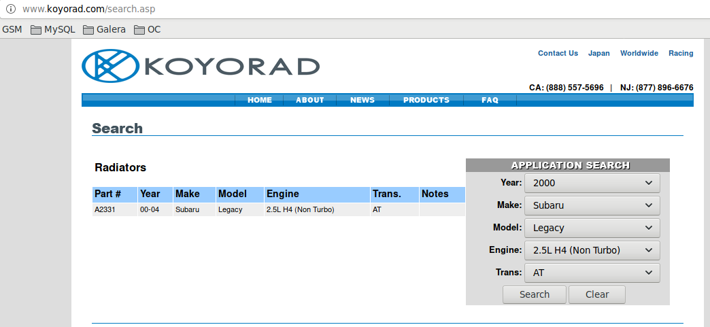Go to HOME in navigation bar
The image size is (710, 327).
tap(260, 100)
